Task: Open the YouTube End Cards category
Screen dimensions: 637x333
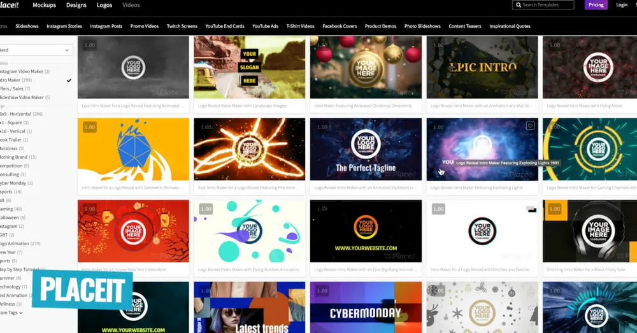Action: tap(224, 26)
